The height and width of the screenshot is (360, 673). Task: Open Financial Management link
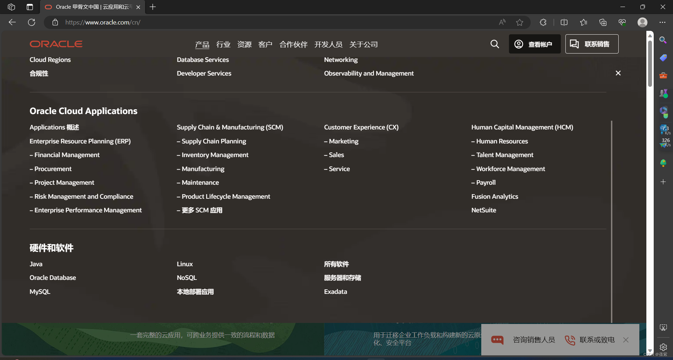[x=64, y=155]
